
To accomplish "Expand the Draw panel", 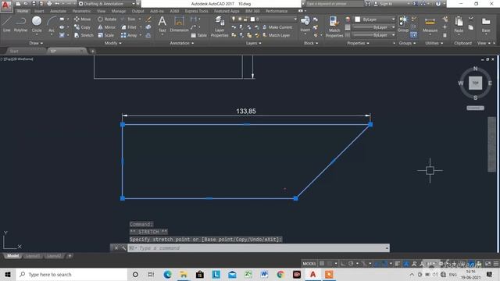I will point(36,43).
